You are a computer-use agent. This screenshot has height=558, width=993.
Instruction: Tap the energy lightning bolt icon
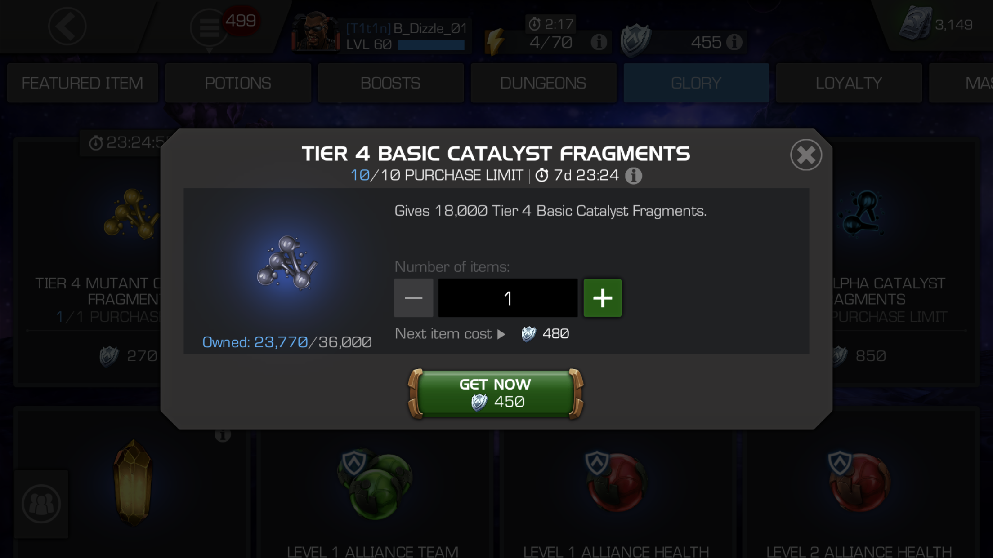(x=495, y=42)
